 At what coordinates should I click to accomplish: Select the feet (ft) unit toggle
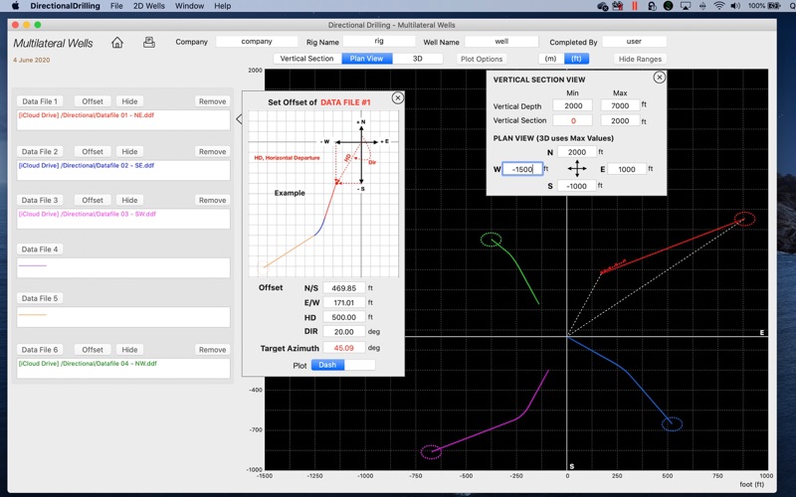click(x=576, y=59)
